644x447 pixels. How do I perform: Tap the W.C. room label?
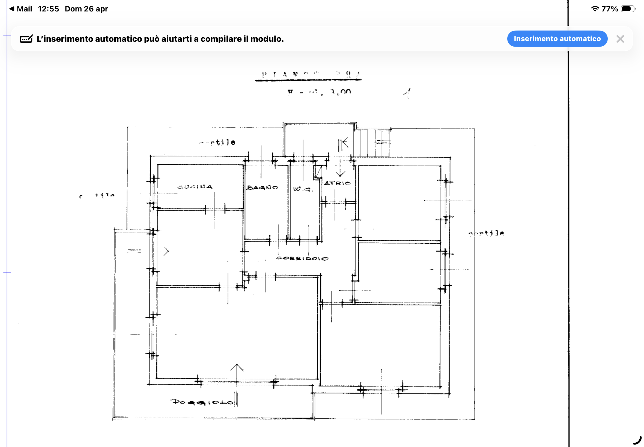coord(303,189)
